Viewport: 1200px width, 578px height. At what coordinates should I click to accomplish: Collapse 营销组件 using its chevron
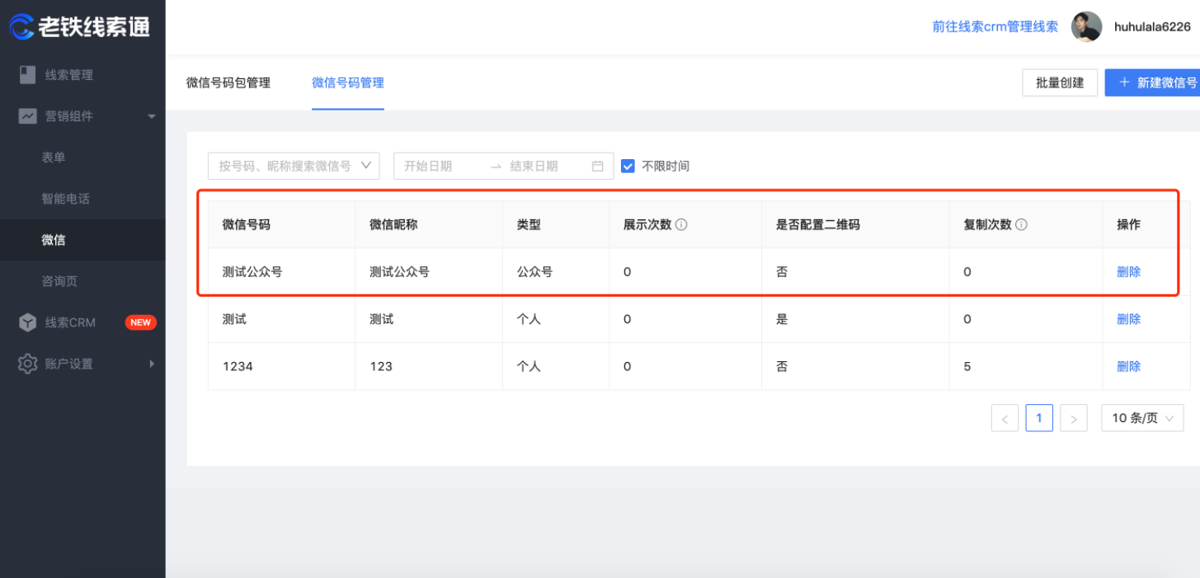(151, 116)
